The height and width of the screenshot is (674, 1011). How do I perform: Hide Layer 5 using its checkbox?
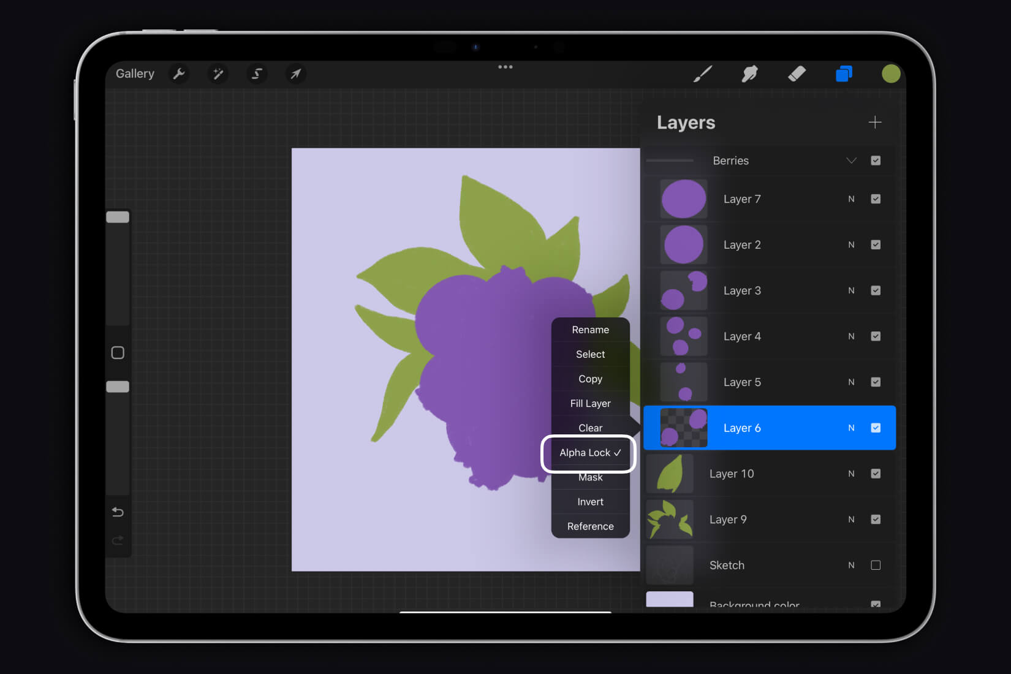(876, 382)
